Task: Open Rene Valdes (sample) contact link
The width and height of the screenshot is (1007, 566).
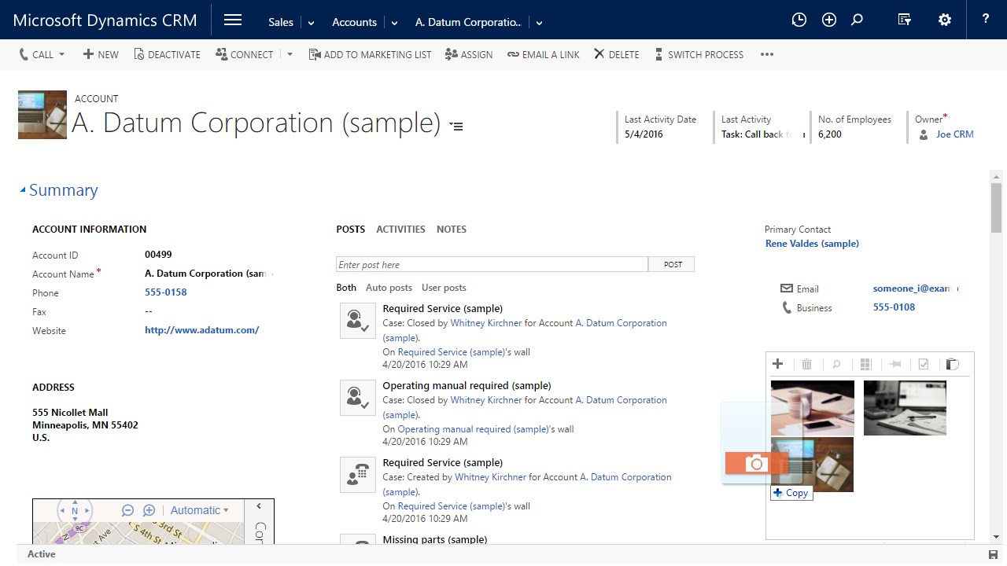Action: coord(812,244)
